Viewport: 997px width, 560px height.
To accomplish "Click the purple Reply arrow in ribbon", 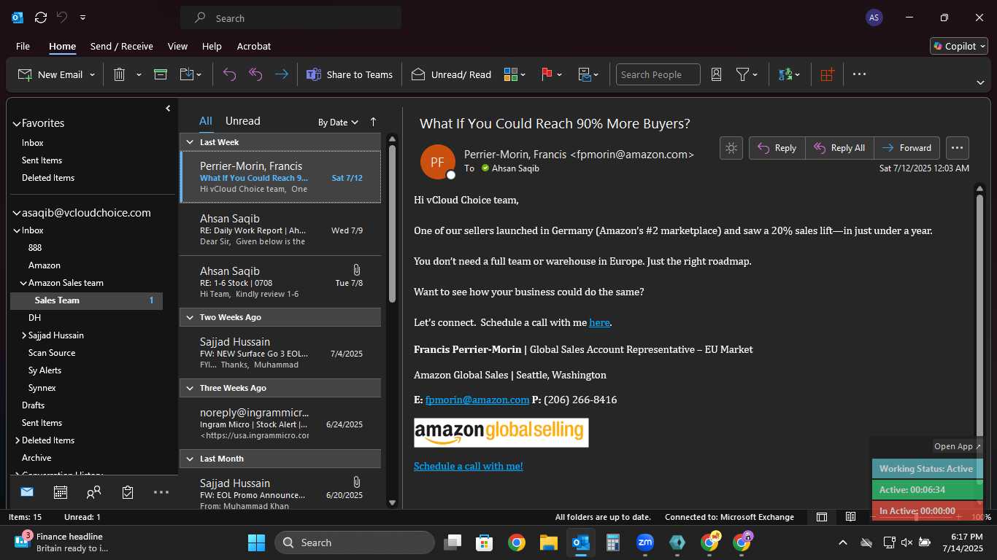I will [x=229, y=74].
